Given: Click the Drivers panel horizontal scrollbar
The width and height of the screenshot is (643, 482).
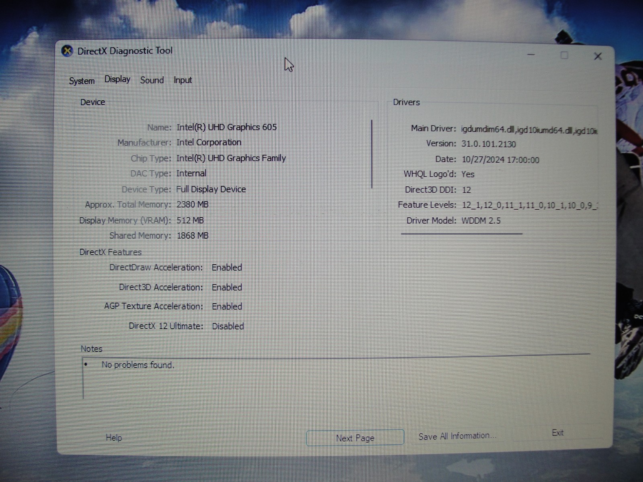Looking at the screenshot, I should 461,233.
